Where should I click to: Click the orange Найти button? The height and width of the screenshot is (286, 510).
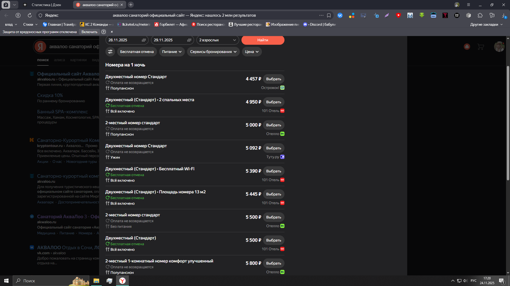point(263,40)
